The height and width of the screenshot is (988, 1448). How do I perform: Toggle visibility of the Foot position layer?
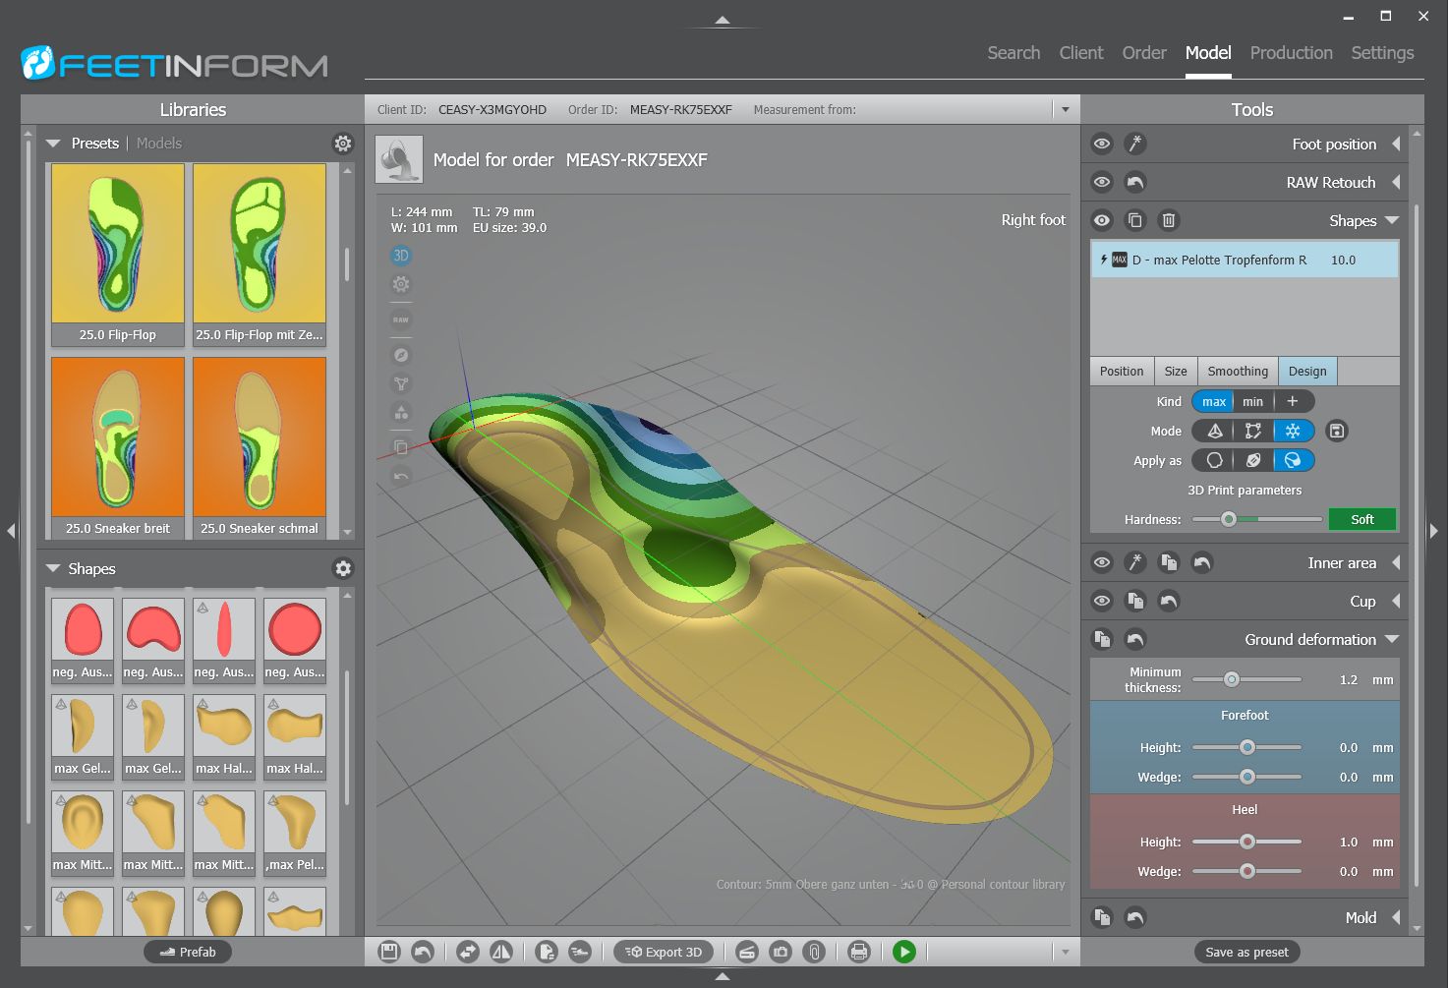1101,144
